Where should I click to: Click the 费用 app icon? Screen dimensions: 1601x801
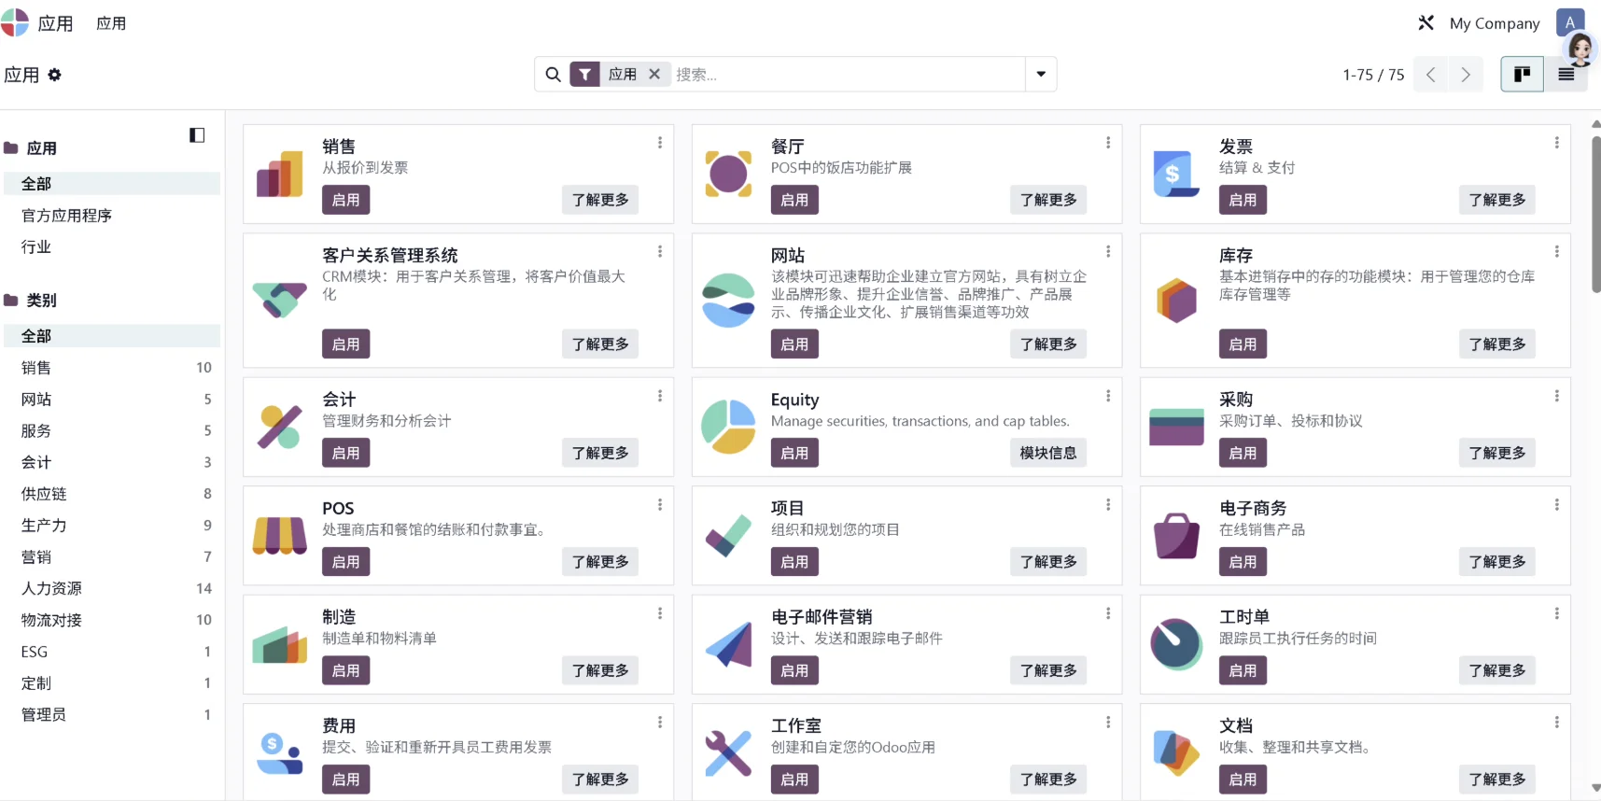280,753
